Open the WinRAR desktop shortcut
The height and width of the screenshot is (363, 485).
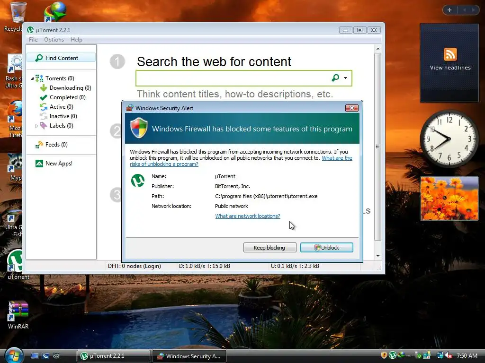[x=18, y=315]
